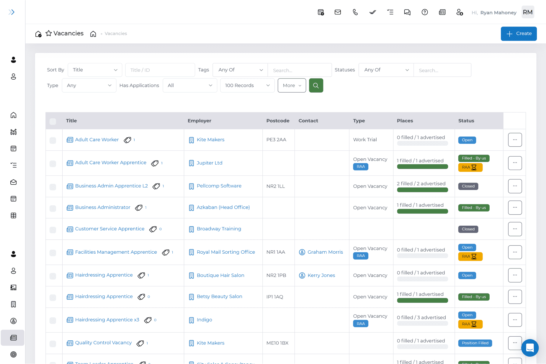Check the Adult Care Worker row checkbox

coord(53,140)
